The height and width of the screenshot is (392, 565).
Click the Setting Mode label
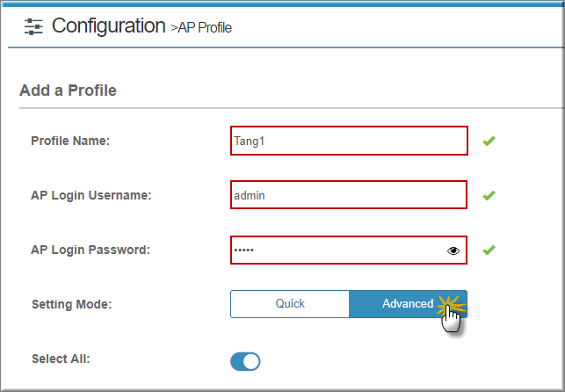click(72, 304)
